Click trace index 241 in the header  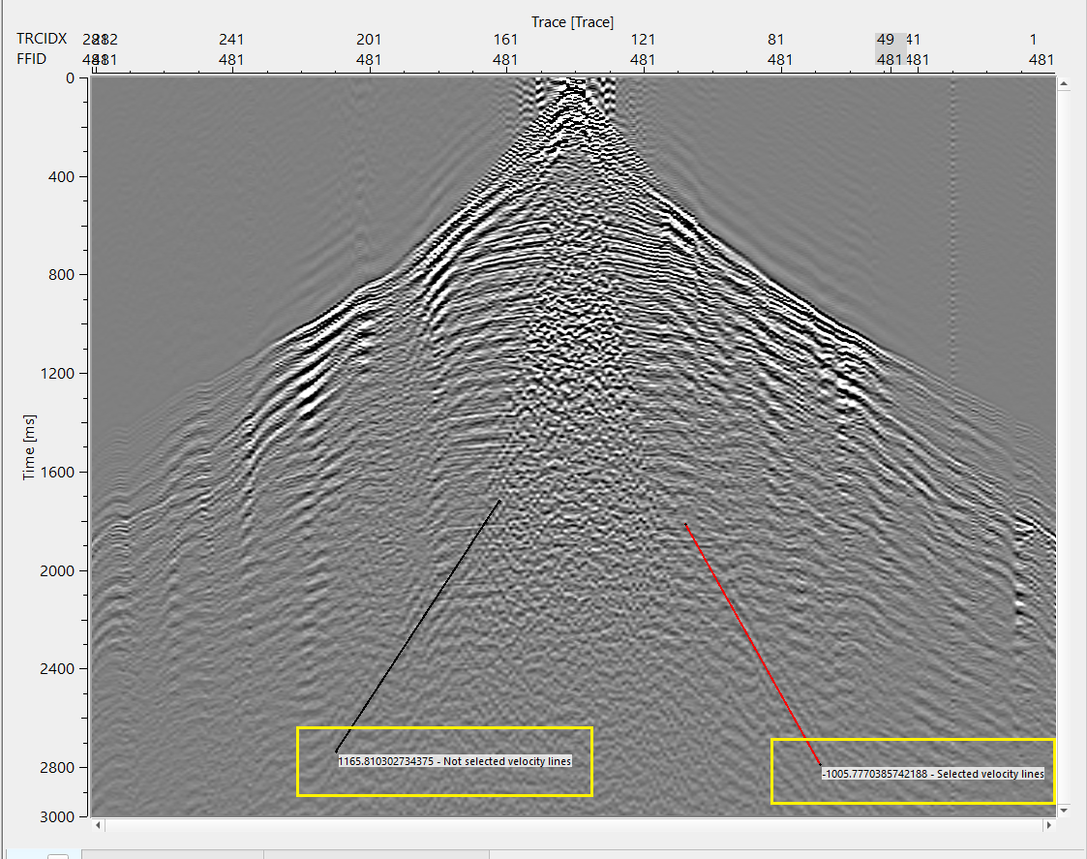point(231,40)
